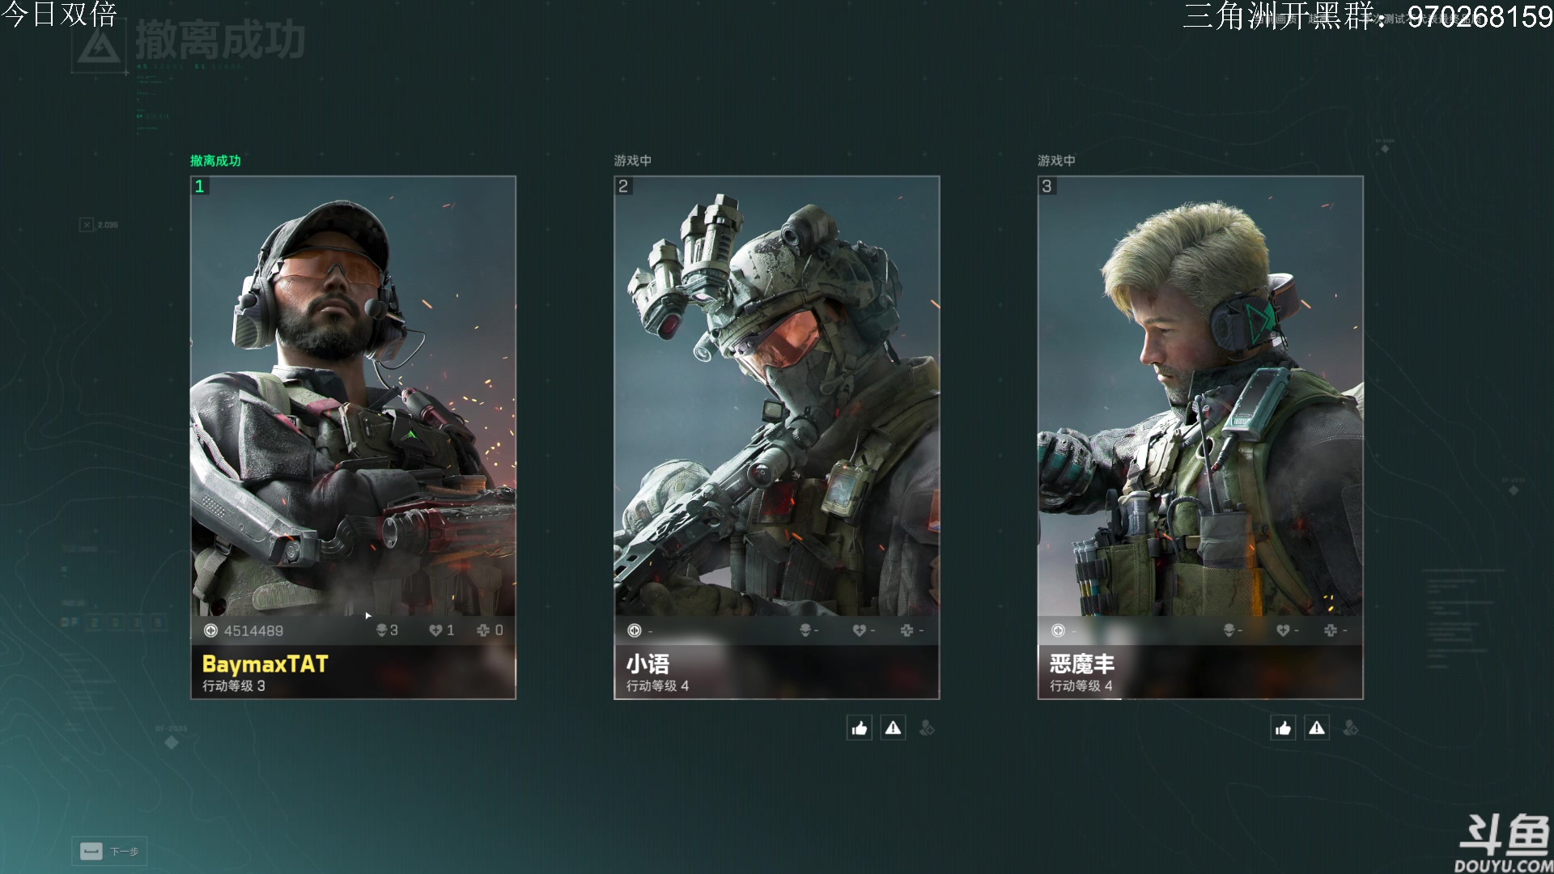This screenshot has height=874, width=1554.
Task: Report player 小语 with warning icon
Action: 894,728
